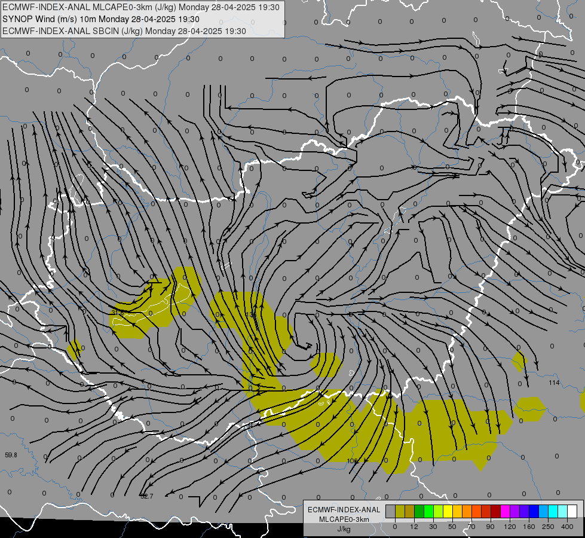Click the legend title ECMWF-INDEX-ANAL
585x538 pixels.
pyautogui.click(x=344, y=510)
